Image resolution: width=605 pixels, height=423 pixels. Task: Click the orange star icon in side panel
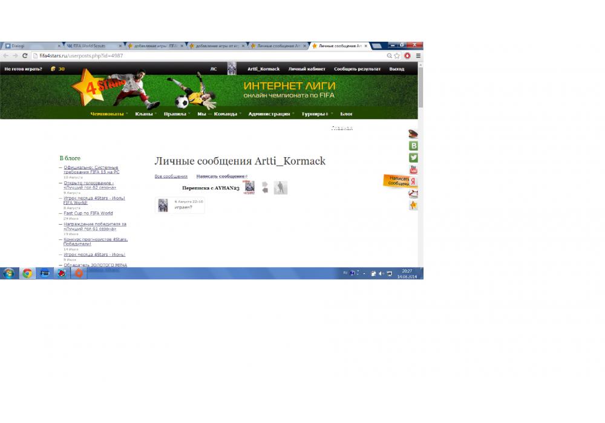click(x=413, y=205)
